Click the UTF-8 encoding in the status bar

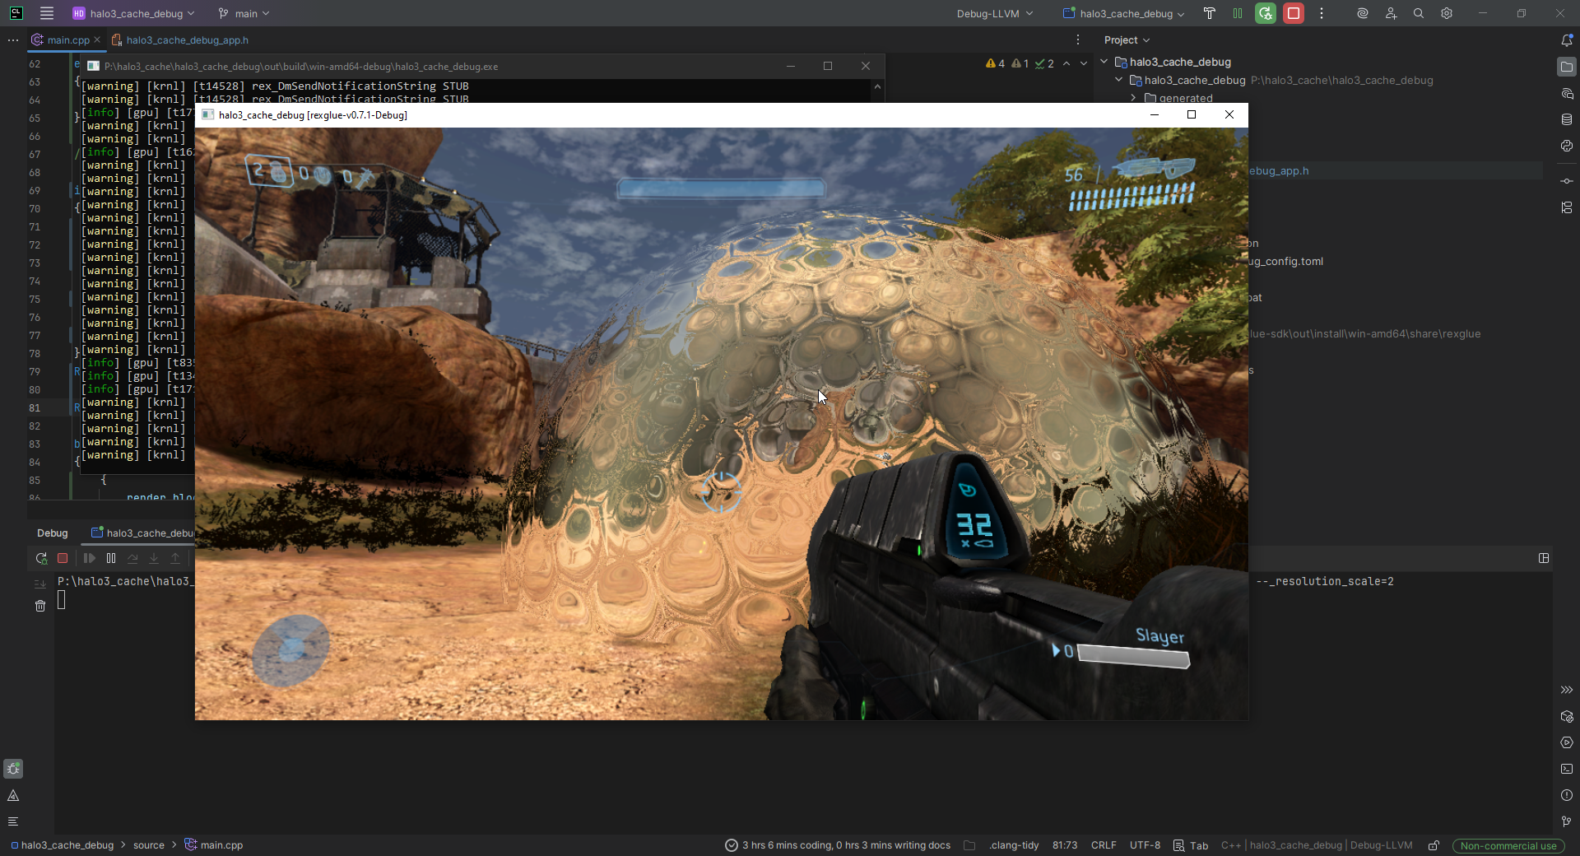1145,845
